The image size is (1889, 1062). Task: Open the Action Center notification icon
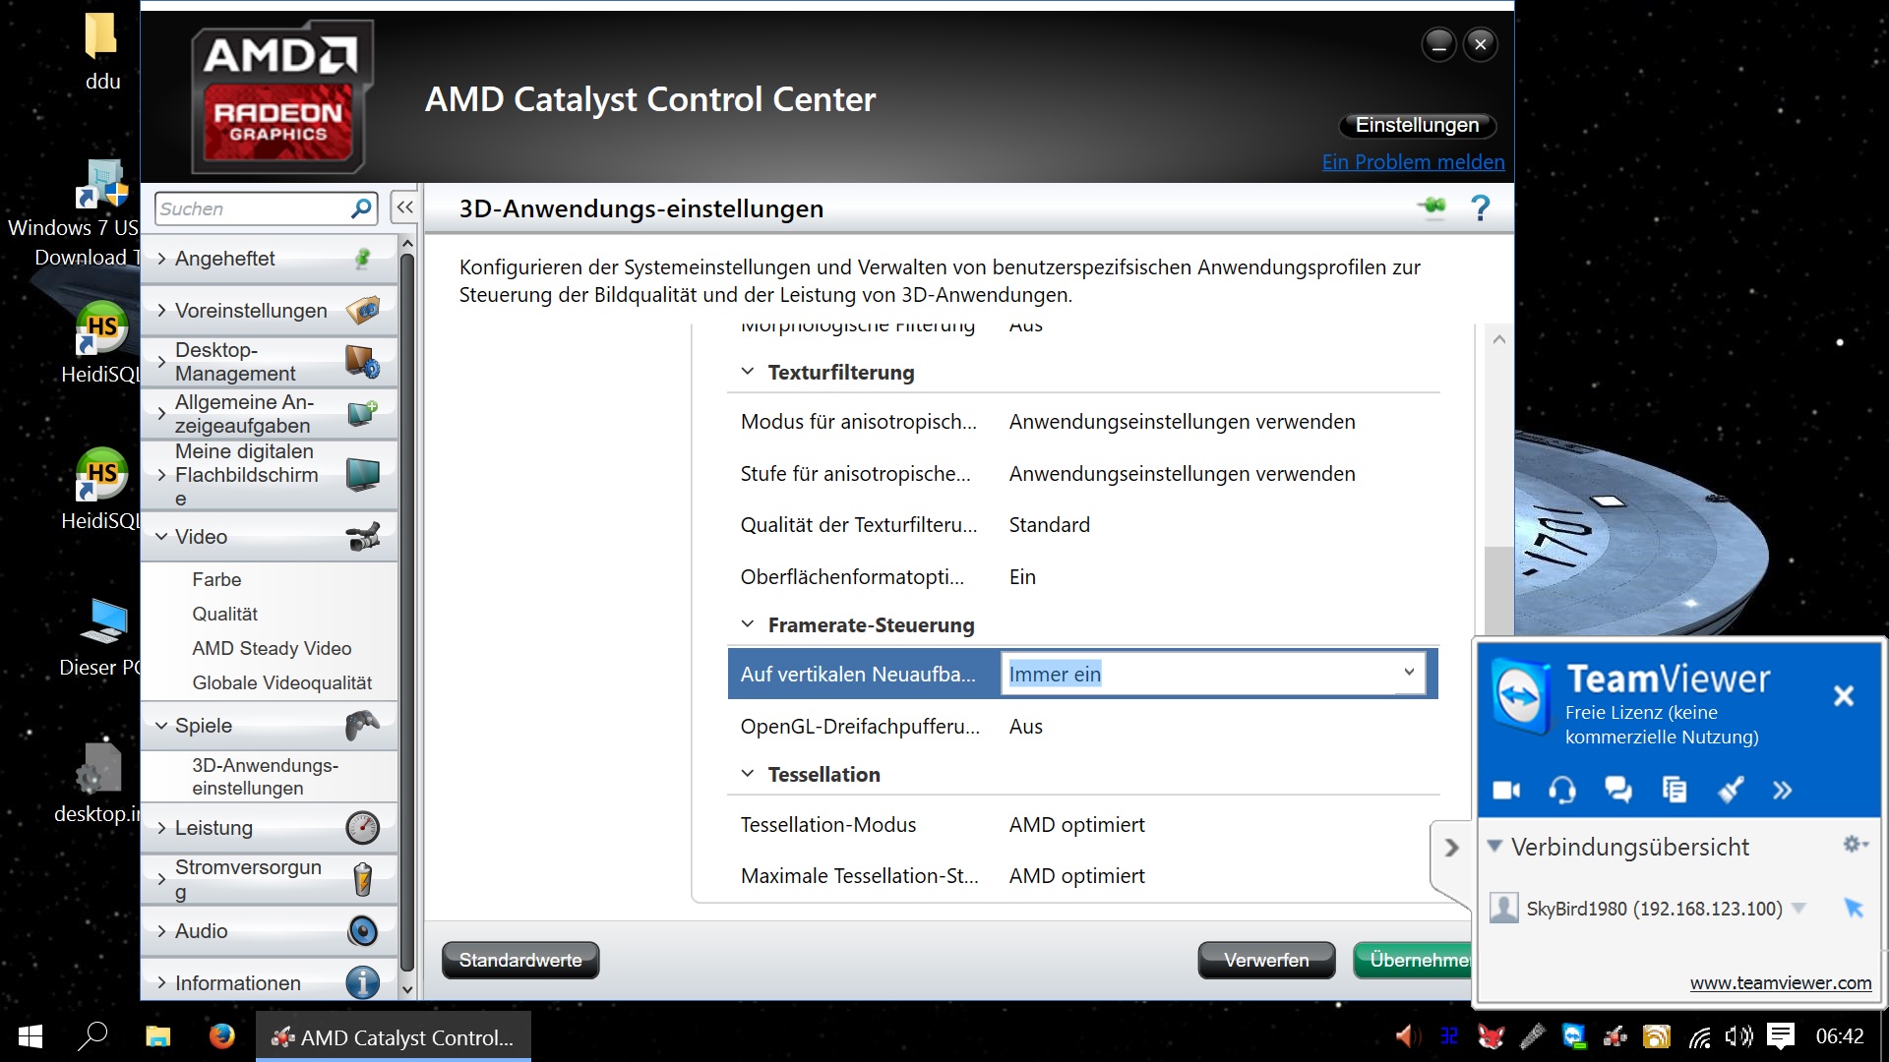pos(1780,1036)
